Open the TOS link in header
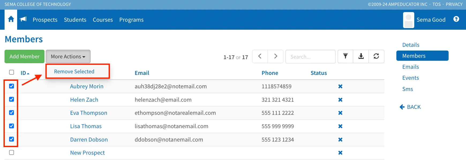The height and width of the screenshot is (160, 466). tap(437, 4)
